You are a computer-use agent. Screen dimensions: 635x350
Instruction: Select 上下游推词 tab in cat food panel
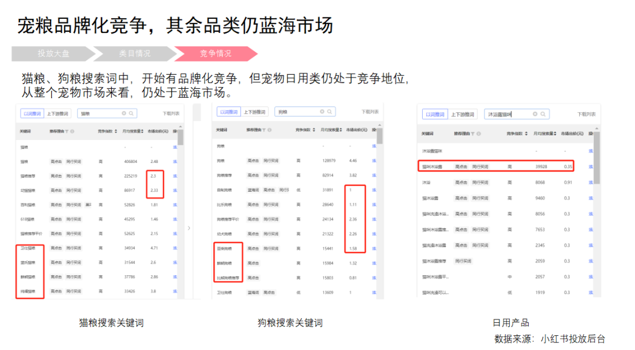coord(58,114)
